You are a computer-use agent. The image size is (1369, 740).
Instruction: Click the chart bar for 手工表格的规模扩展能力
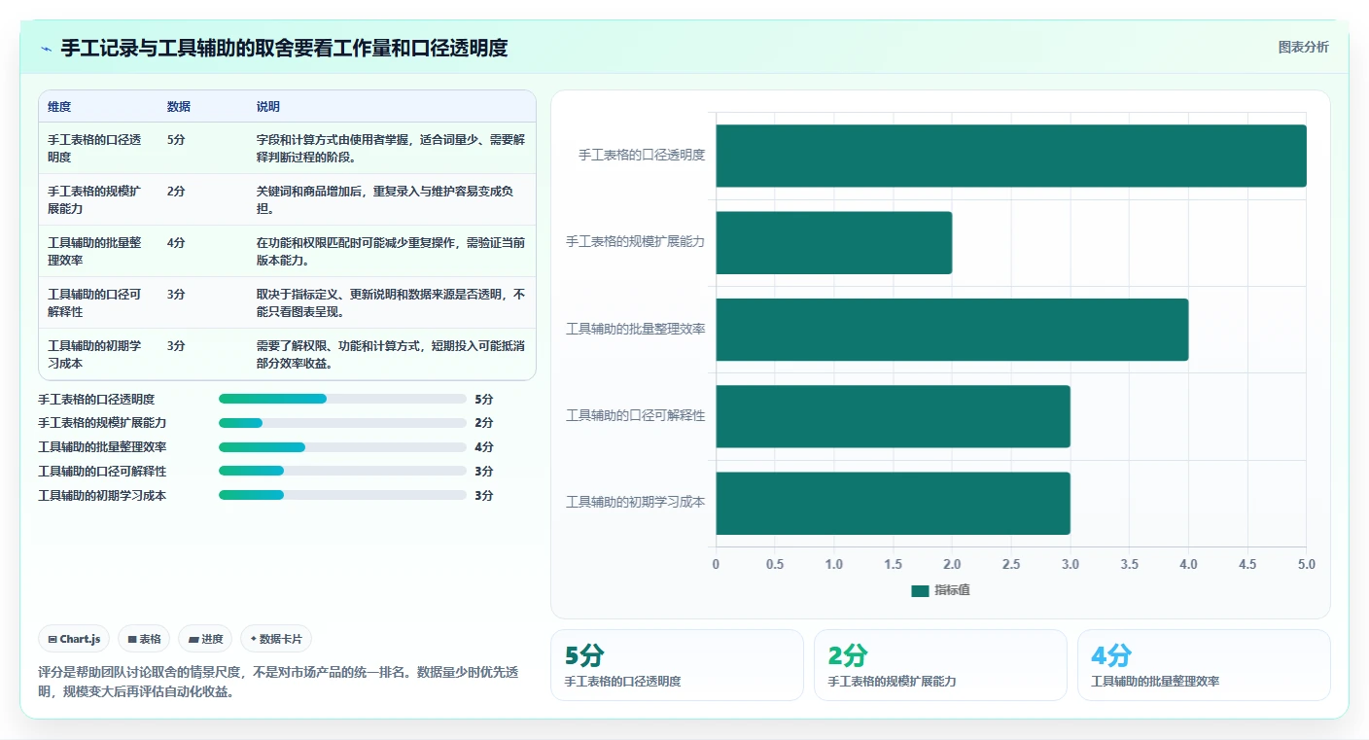pos(834,242)
